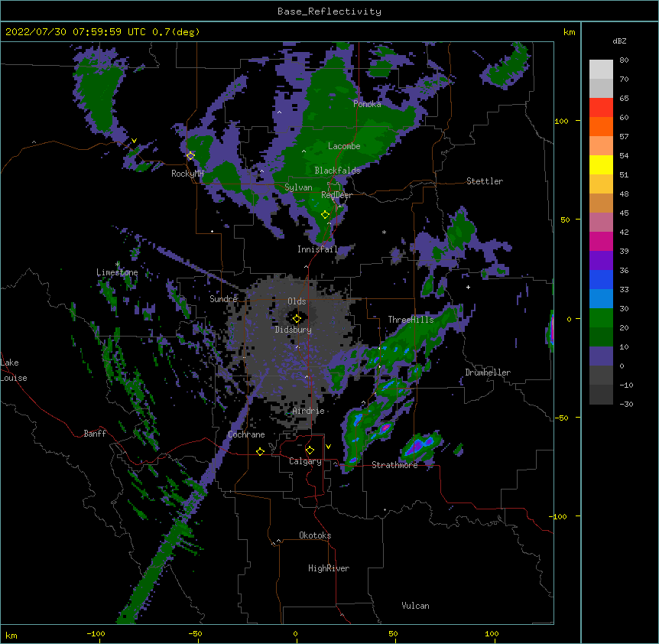The width and height of the screenshot is (659, 644).
Task: Click the magenta-core storm cell north of Strathmore
Action: (385, 429)
